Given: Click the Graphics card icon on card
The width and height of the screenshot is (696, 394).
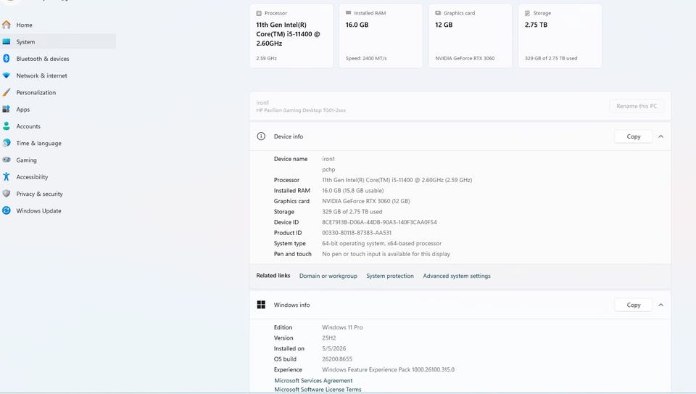Looking at the screenshot, I should click(x=438, y=13).
